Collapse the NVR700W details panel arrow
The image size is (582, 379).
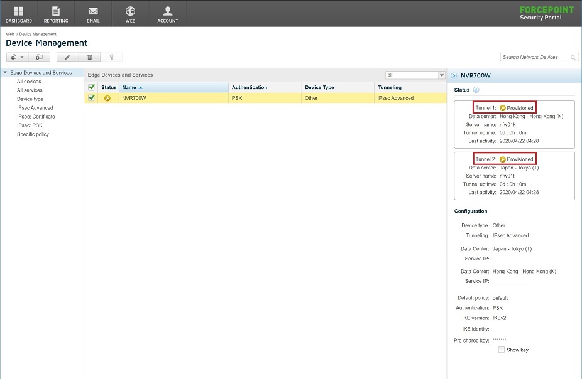tap(454, 75)
